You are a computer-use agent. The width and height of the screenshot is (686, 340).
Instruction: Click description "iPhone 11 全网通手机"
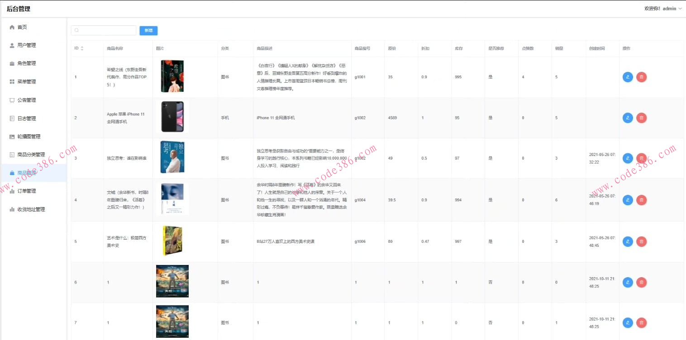276,118
